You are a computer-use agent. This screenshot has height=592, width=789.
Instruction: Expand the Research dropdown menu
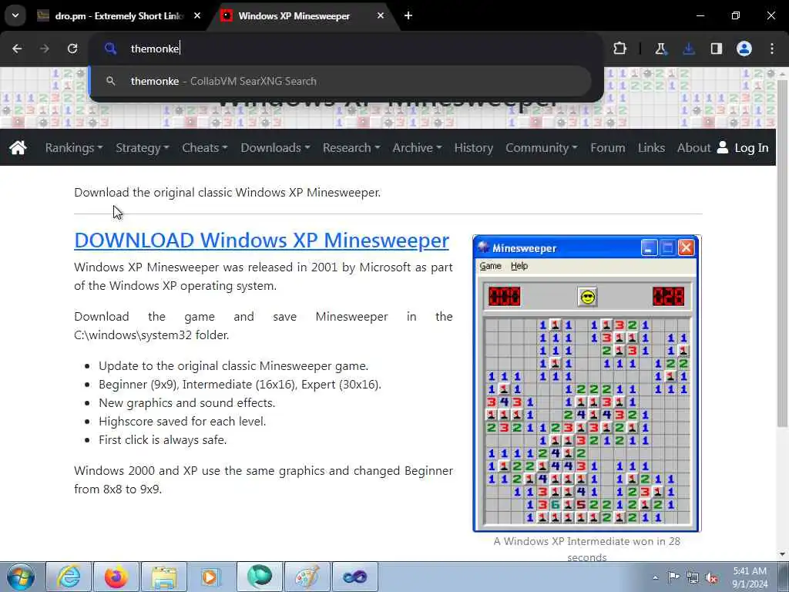coord(351,147)
